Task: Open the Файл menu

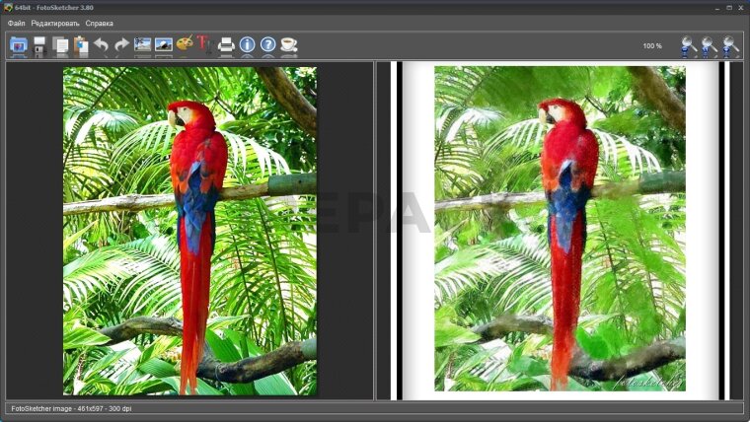Action: (x=17, y=23)
